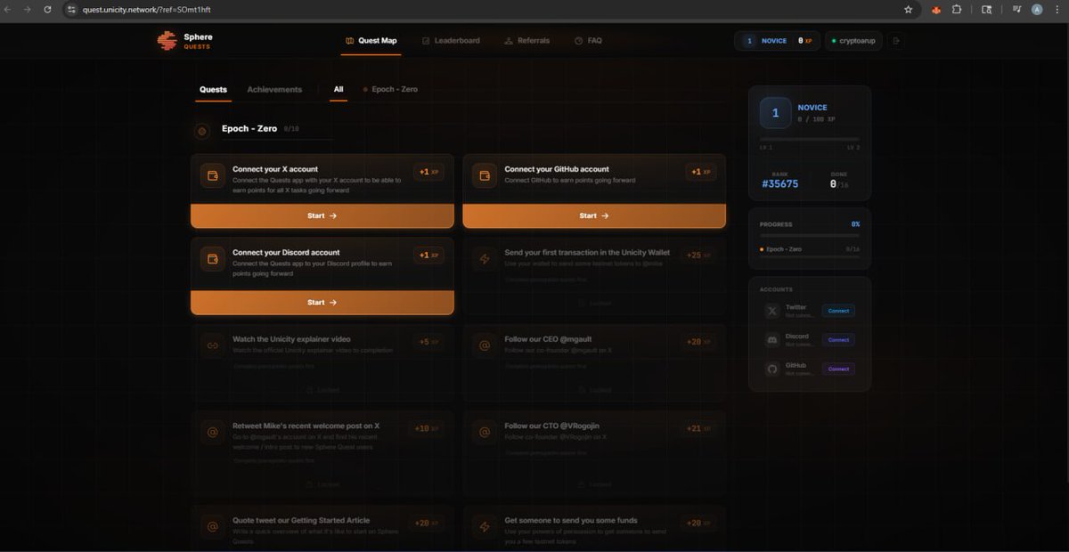Open the cryptoarup profile button
1069x552 pixels.
pyautogui.click(x=853, y=41)
